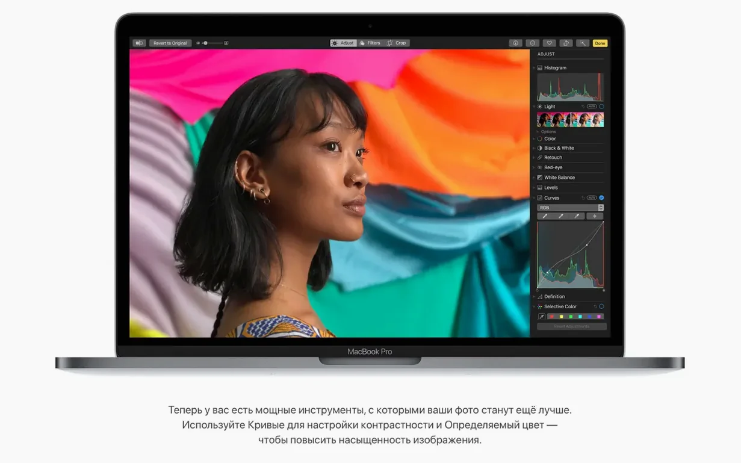This screenshot has width=741, height=463.
Task: Reset the Light adjustment with undo arrow
Action: pos(583,107)
